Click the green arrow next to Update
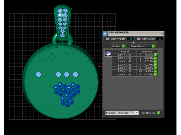 click(124, 46)
